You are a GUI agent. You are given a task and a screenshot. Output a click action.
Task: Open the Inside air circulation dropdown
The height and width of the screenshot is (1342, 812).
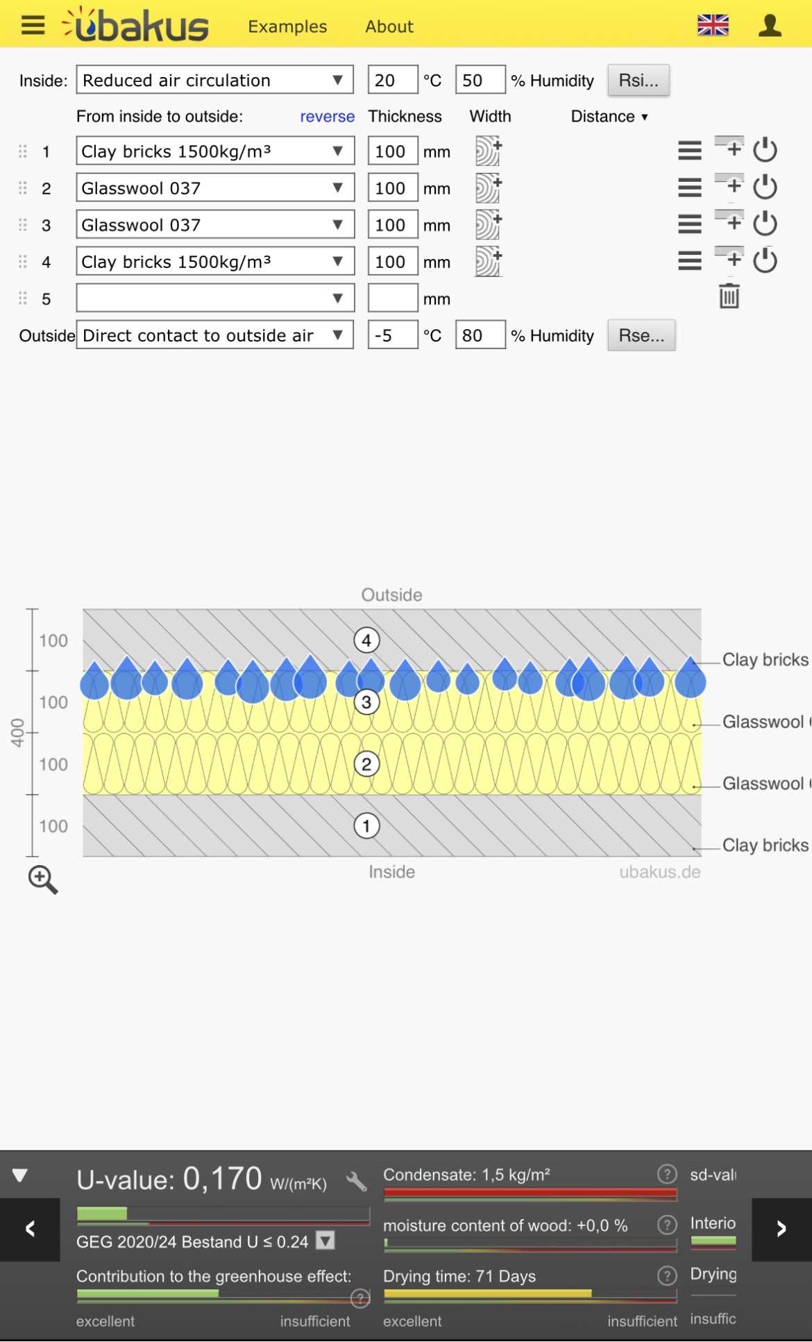[214, 81]
